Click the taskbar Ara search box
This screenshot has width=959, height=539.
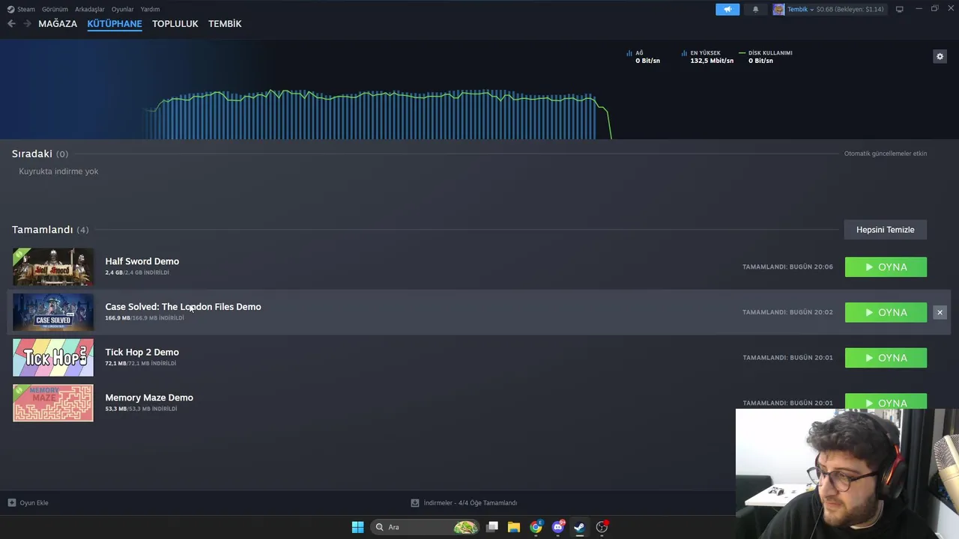pyautogui.click(x=426, y=527)
